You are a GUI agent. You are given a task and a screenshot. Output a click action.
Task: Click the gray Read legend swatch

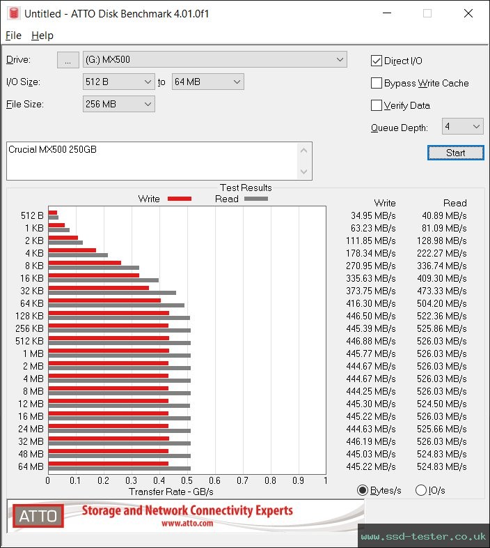256,199
